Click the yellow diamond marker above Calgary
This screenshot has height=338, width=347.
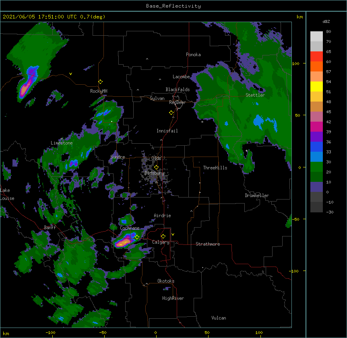(163, 236)
